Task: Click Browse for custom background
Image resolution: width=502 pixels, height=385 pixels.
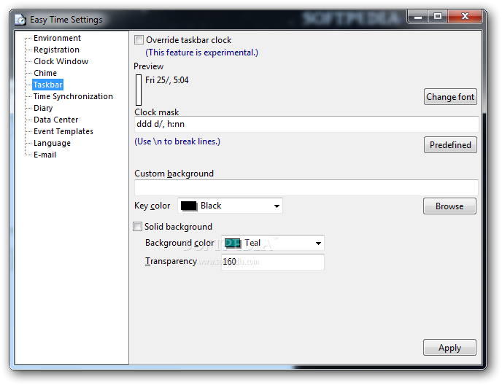Action: (x=449, y=206)
